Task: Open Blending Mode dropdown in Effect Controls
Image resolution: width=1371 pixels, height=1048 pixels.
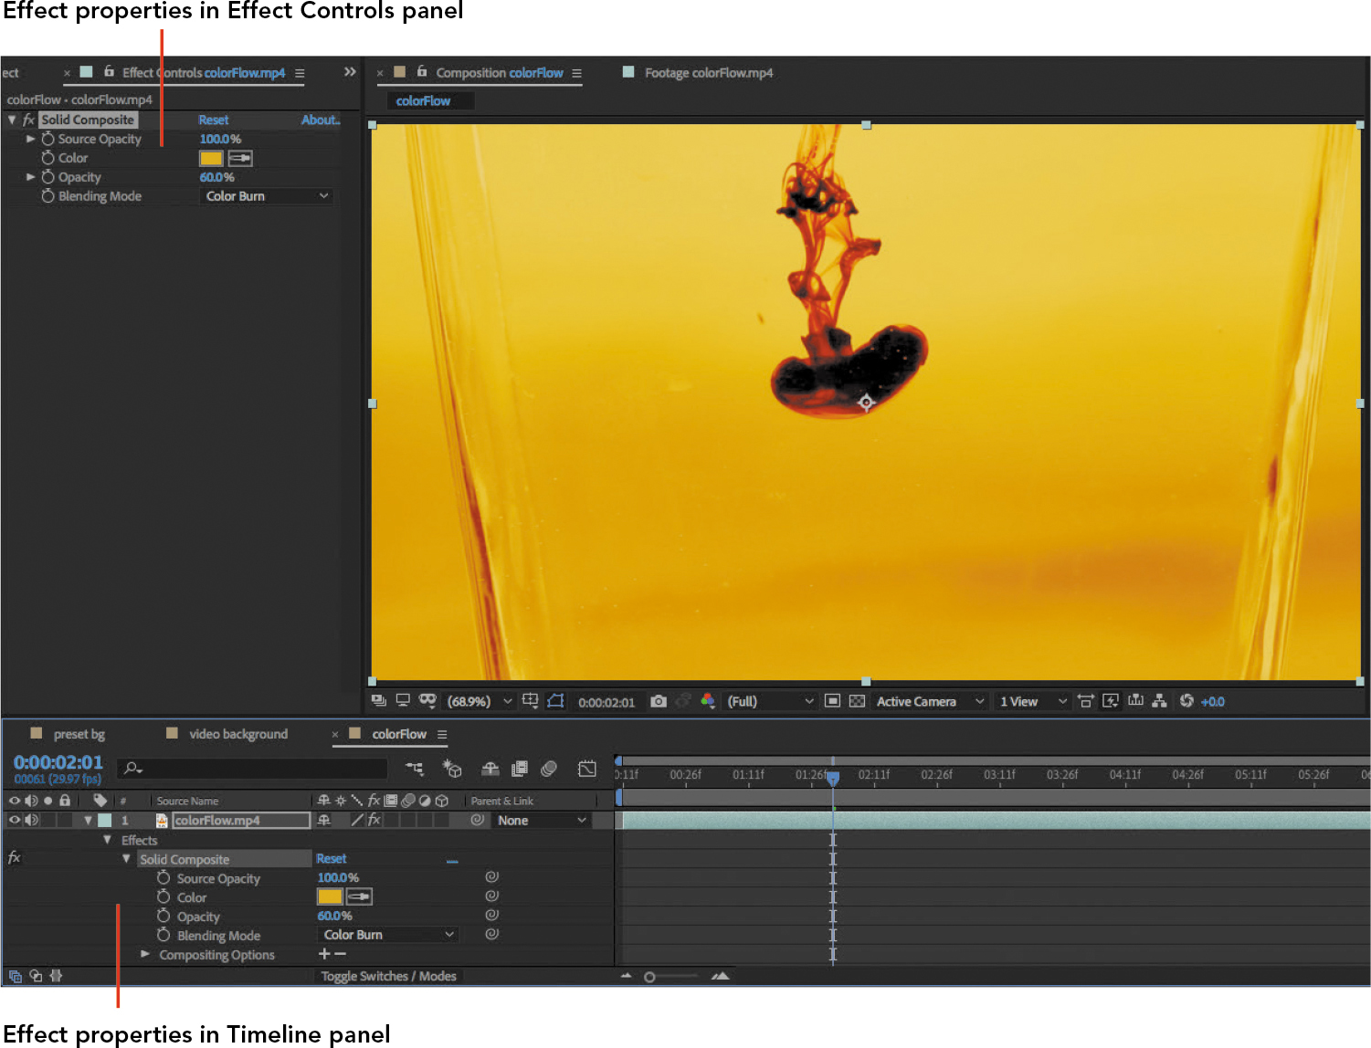Action: 266,196
